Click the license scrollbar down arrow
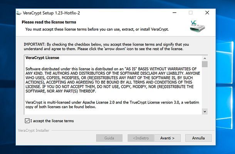The height and width of the screenshot is (154, 235). coord(205,111)
